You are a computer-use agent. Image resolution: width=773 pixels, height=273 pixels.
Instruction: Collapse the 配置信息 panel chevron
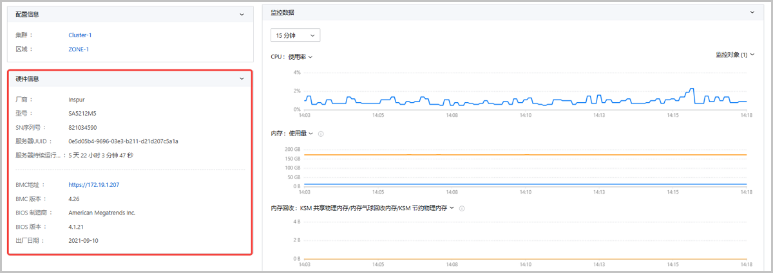(x=242, y=14)
